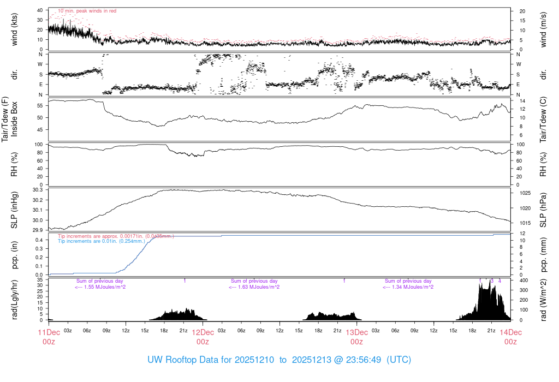
Task: Click the 'pcp. (mm)' axis label
Action: [543, 255]
